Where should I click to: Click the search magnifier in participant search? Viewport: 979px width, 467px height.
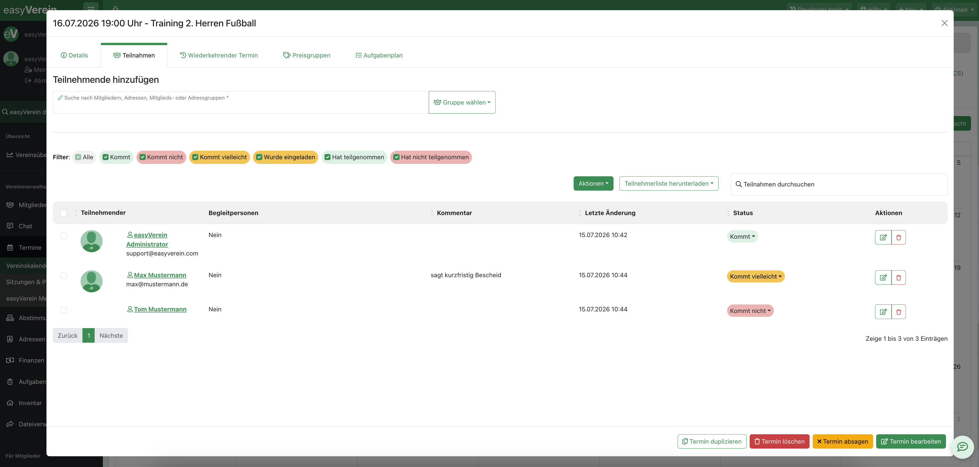738,184
